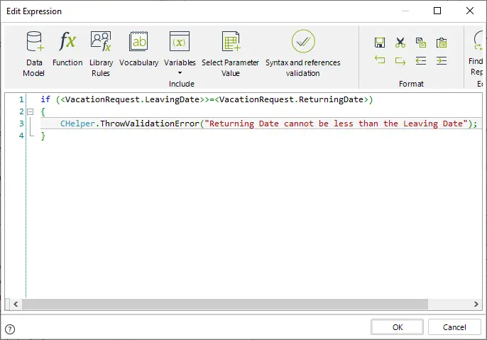Click the horizontal scrollbar left arrow

point(16,305)
